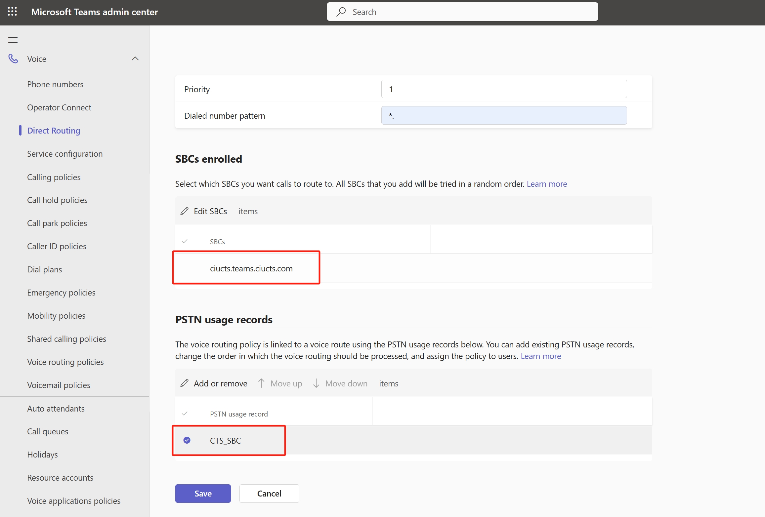Navigate to Dial plans

[44, 269]
